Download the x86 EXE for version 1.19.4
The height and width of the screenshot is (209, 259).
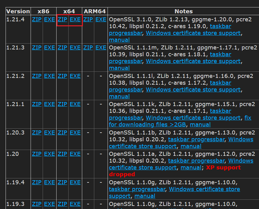pyautogui.click(x=49, y=182)
